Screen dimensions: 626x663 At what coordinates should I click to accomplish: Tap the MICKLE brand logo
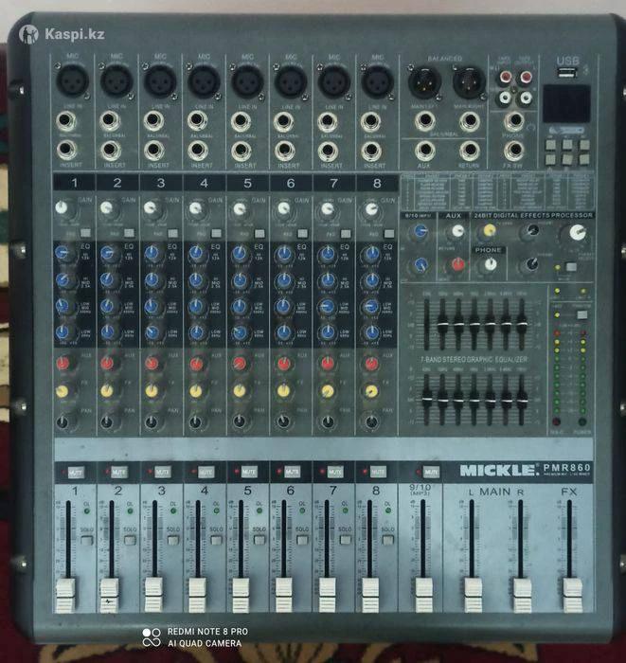point(498,470)
